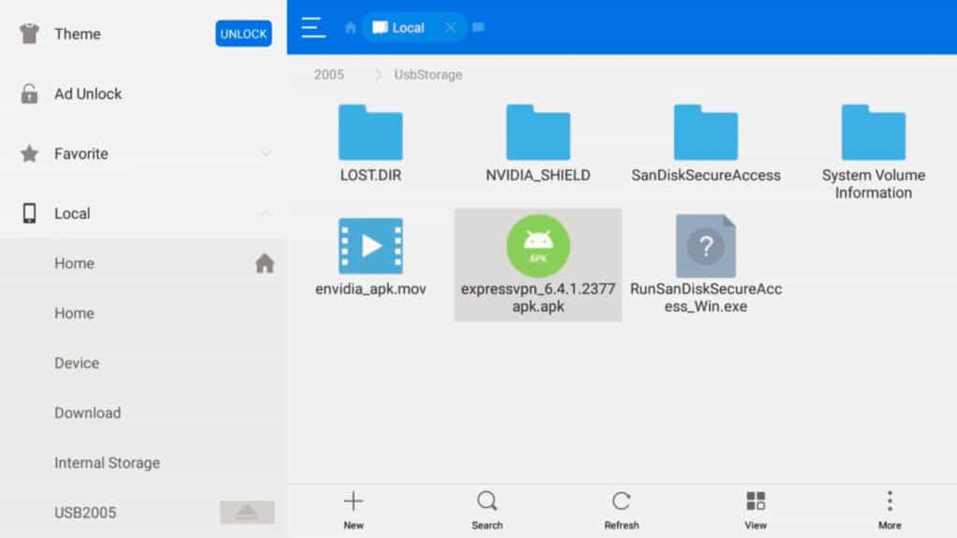
Task: Refresh the file listing
Action: [621, 511]
